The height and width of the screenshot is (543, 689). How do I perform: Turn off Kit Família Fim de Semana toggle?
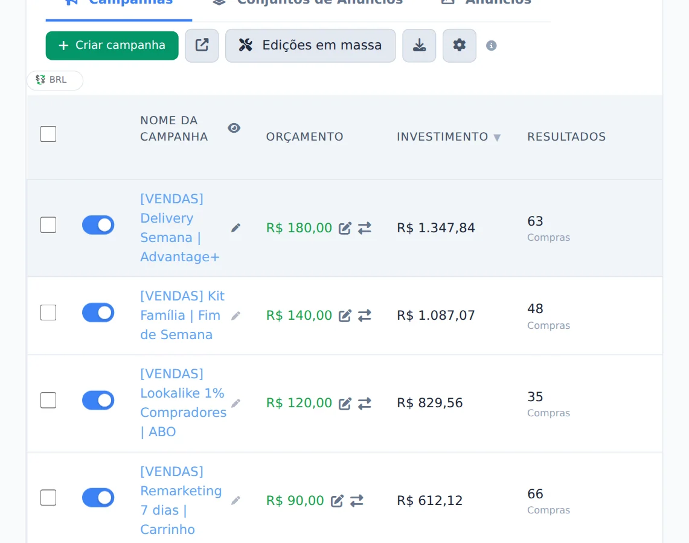click(x=98, y=313)
